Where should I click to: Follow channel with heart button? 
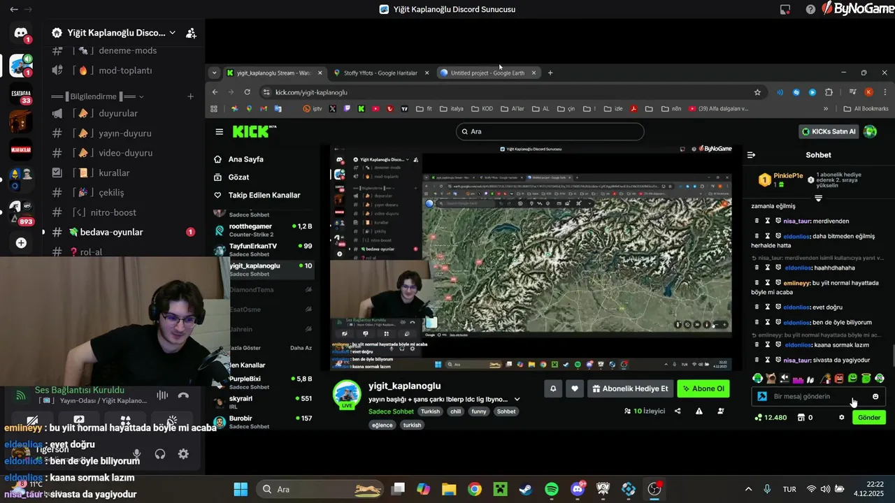(x=575, y=389)
